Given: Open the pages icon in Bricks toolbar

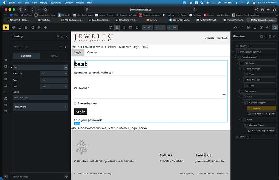Looking at the screenshot, I should tap(20, 28).
